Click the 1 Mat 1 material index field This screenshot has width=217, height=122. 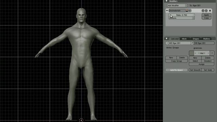[202, 53]
